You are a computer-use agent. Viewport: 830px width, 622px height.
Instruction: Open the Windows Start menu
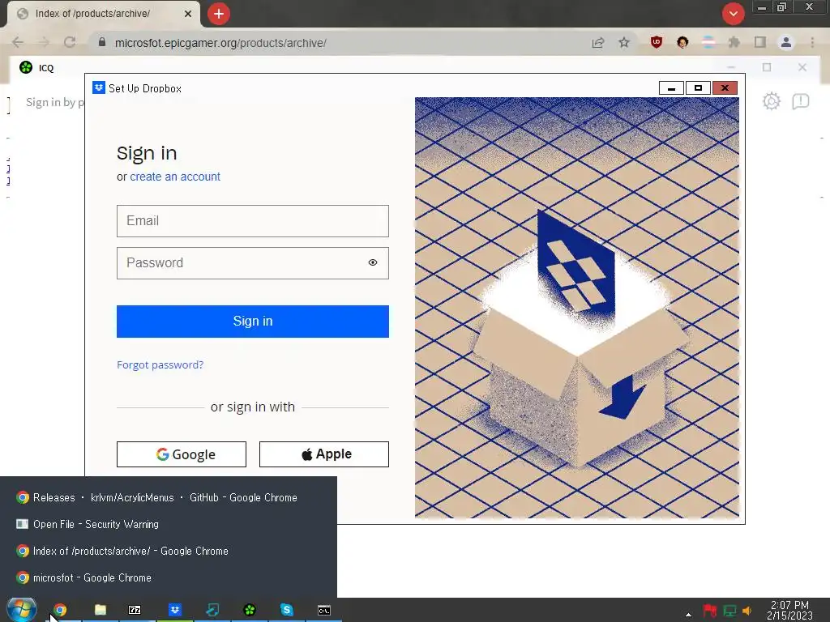pyautogui.click(x=21, y=610)
